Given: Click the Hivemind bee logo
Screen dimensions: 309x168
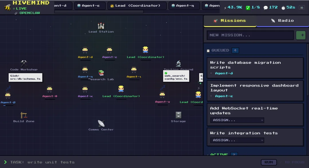Looking at the screenshot, I should click(x=7, y=7).
